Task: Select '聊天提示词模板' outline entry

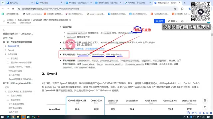Action: point(15,108)
